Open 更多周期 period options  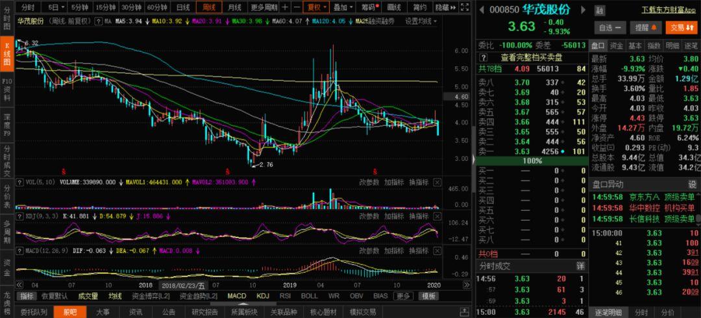264,7
